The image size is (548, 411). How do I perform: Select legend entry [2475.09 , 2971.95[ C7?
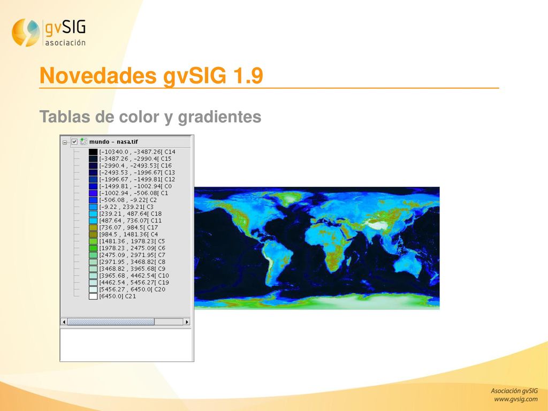tap(133, 255)
